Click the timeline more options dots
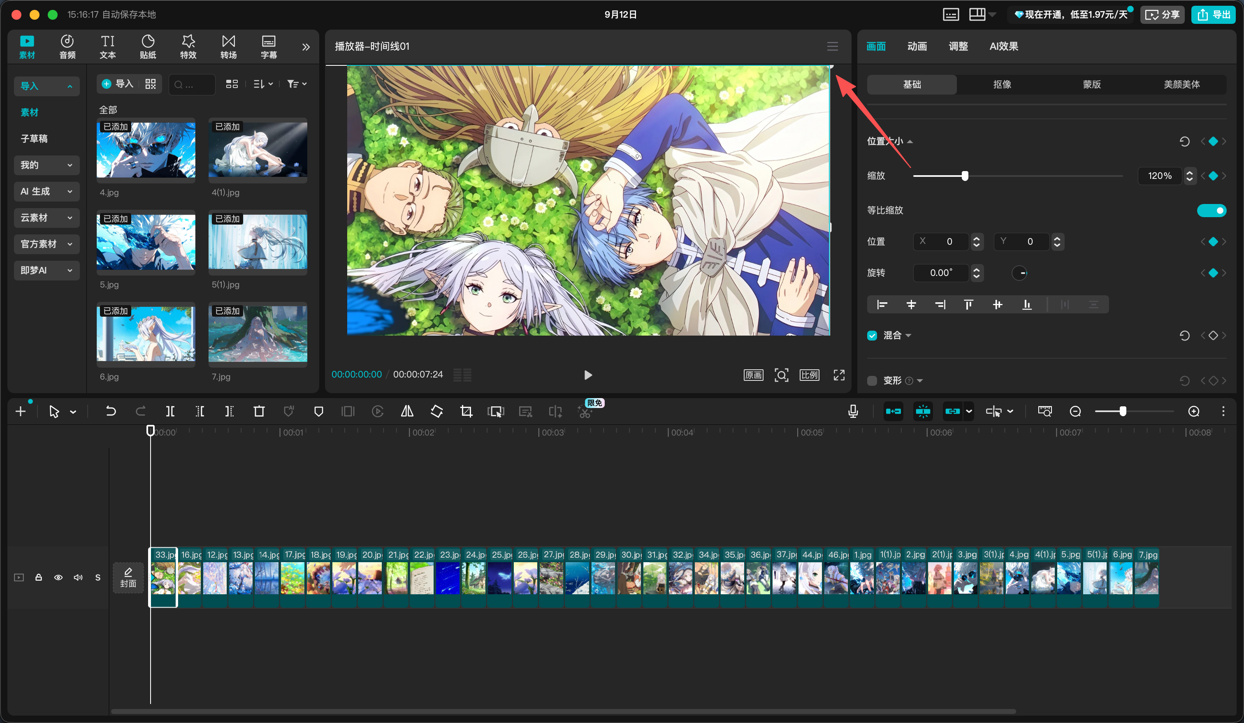 (x=1223, y=411)
